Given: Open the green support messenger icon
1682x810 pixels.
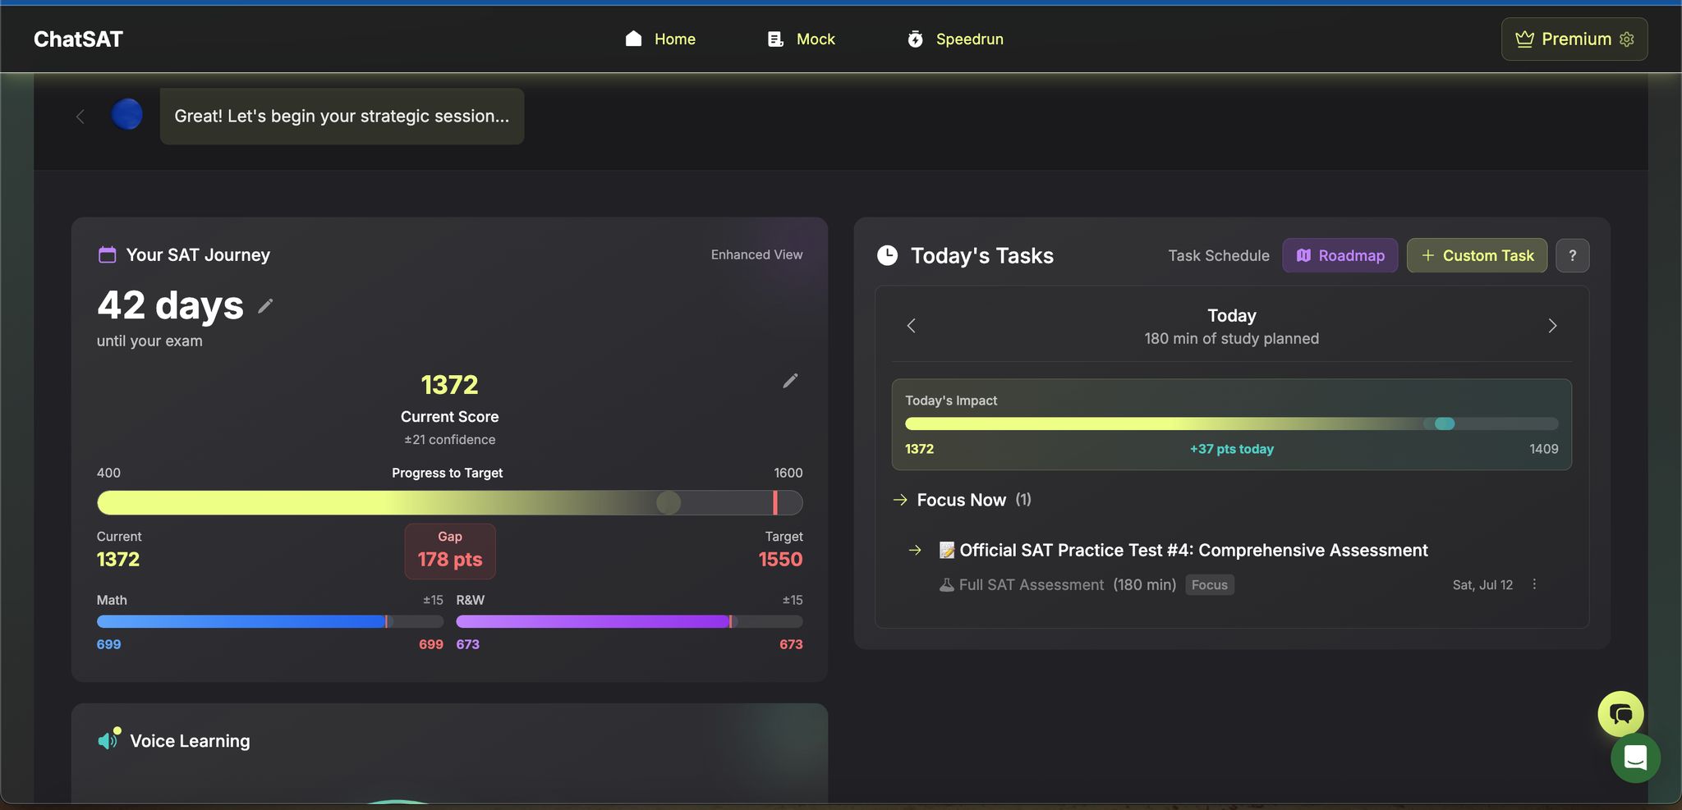Looking at the screenshot, I should click(1634, 759).
